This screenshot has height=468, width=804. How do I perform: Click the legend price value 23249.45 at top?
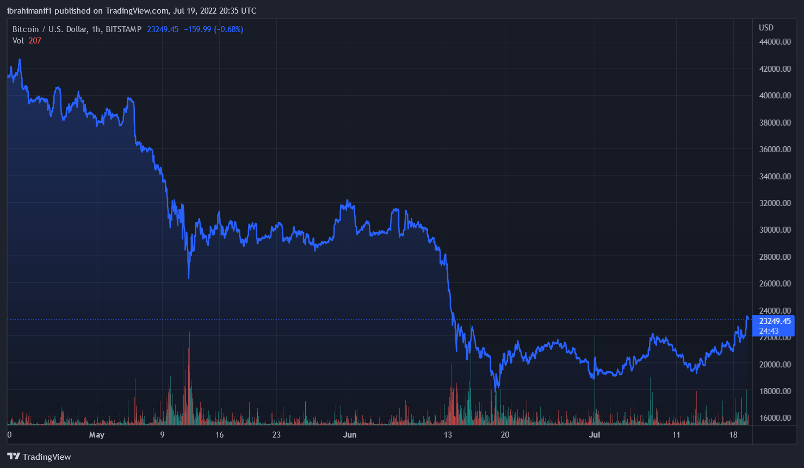[x=163, y=29]
